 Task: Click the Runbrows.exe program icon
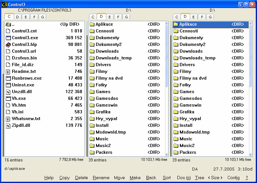point(8,78)
